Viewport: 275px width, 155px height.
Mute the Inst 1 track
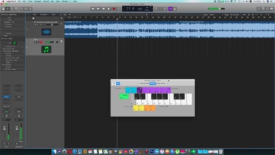[35, 42]
